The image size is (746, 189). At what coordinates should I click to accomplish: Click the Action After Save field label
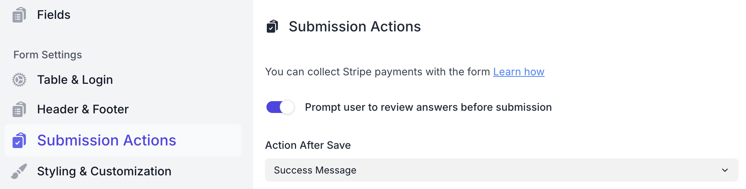pyautogui.click(x=308, y=145)
